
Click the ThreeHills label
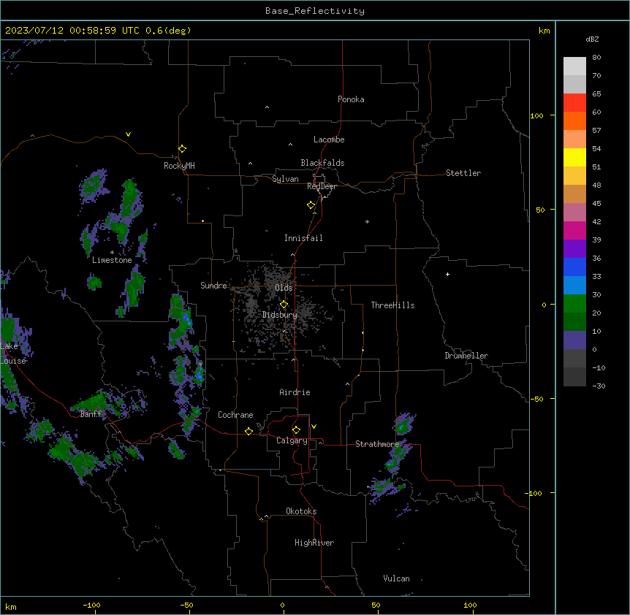tap(392, 305)
